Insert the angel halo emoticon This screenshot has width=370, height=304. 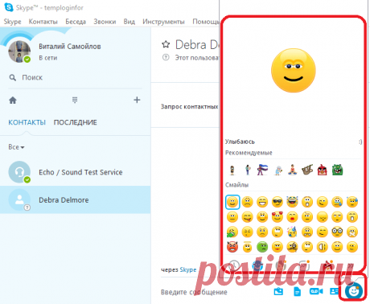247,247
